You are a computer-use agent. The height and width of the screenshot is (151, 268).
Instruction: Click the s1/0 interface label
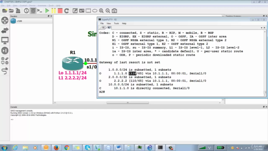click(x=92, y=67)
